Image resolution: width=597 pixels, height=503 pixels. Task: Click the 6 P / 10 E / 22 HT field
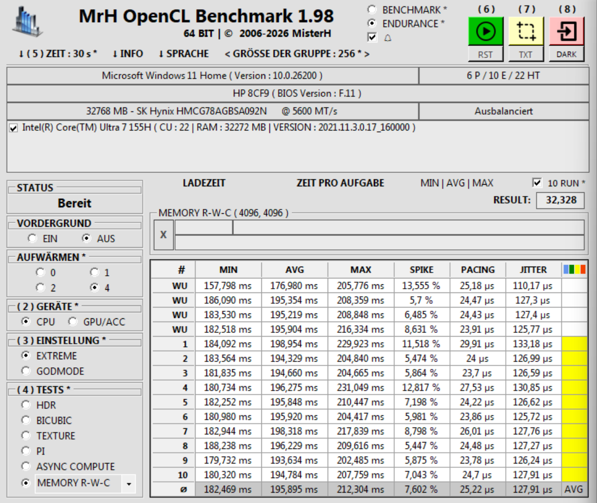click(504, 76)
